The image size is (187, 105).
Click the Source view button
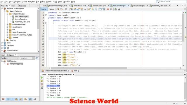pos(44,9)
